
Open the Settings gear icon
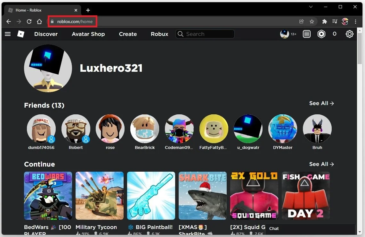point(349,34)
